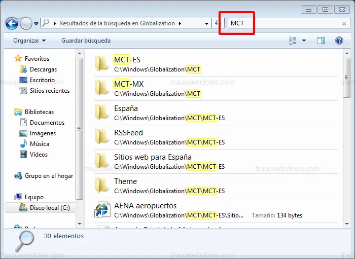Click Guardar búsqueda button
The width and height of the screenshot is (355, 259).
click(x=86, y=41)
